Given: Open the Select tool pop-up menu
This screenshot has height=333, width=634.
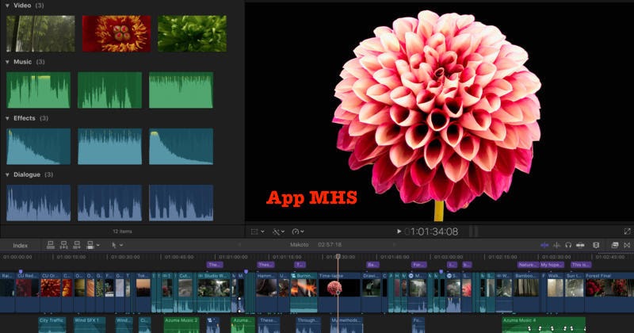Looking at the screenshot, I should pyautogui.click(x=116, y=245).
